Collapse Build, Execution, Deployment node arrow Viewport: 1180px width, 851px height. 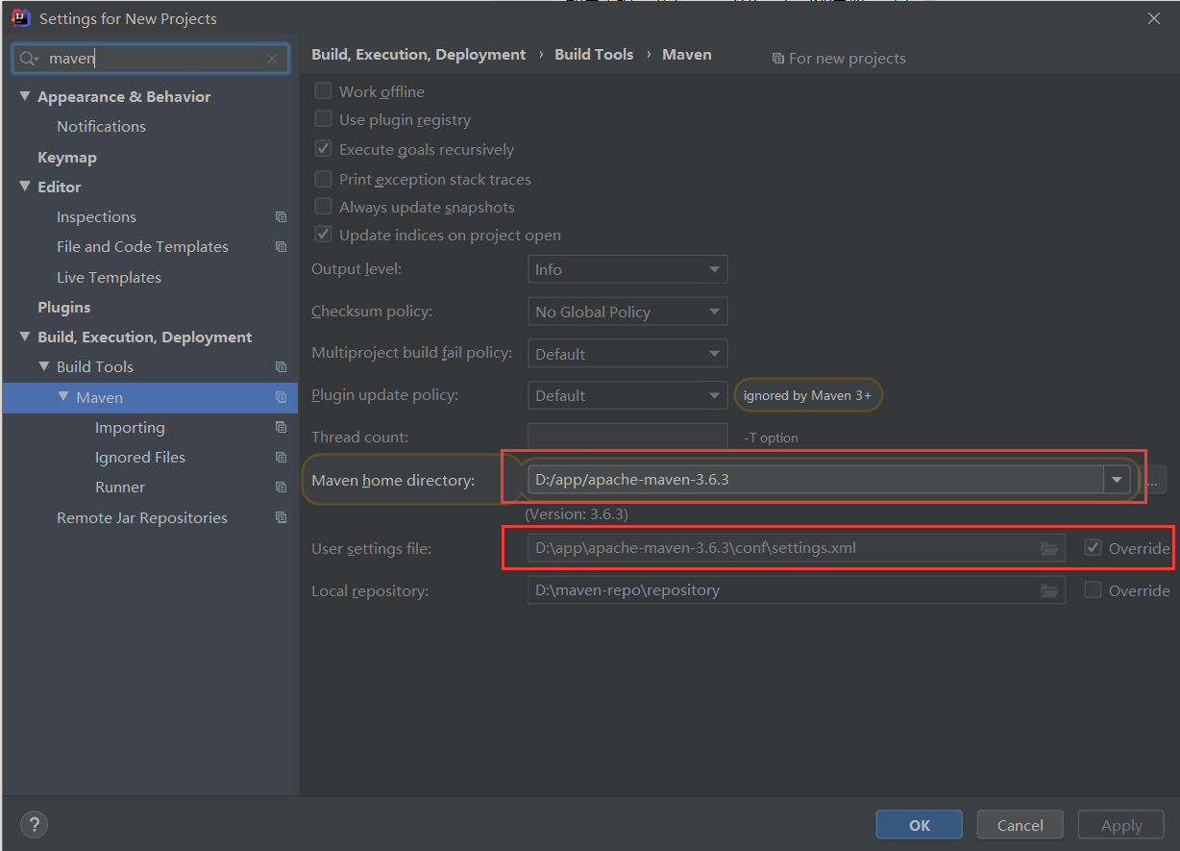point(25,337)
